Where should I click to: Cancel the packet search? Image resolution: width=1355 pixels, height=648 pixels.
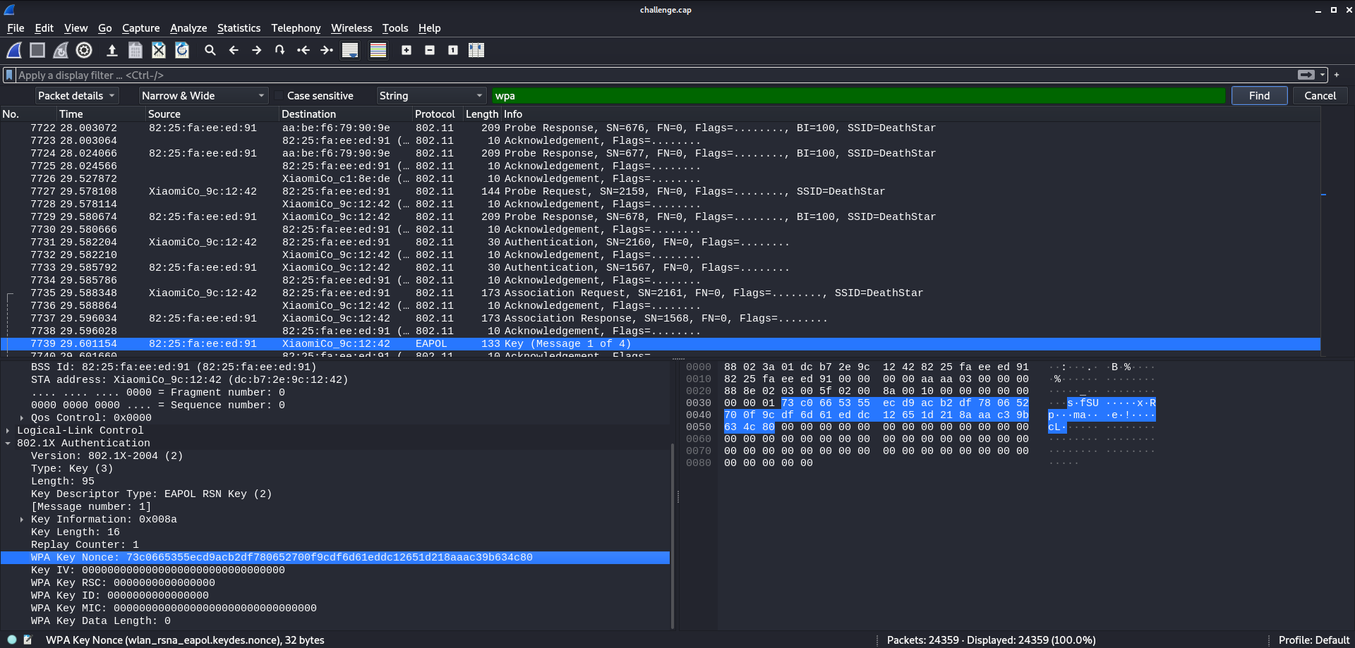[1320, 96]
